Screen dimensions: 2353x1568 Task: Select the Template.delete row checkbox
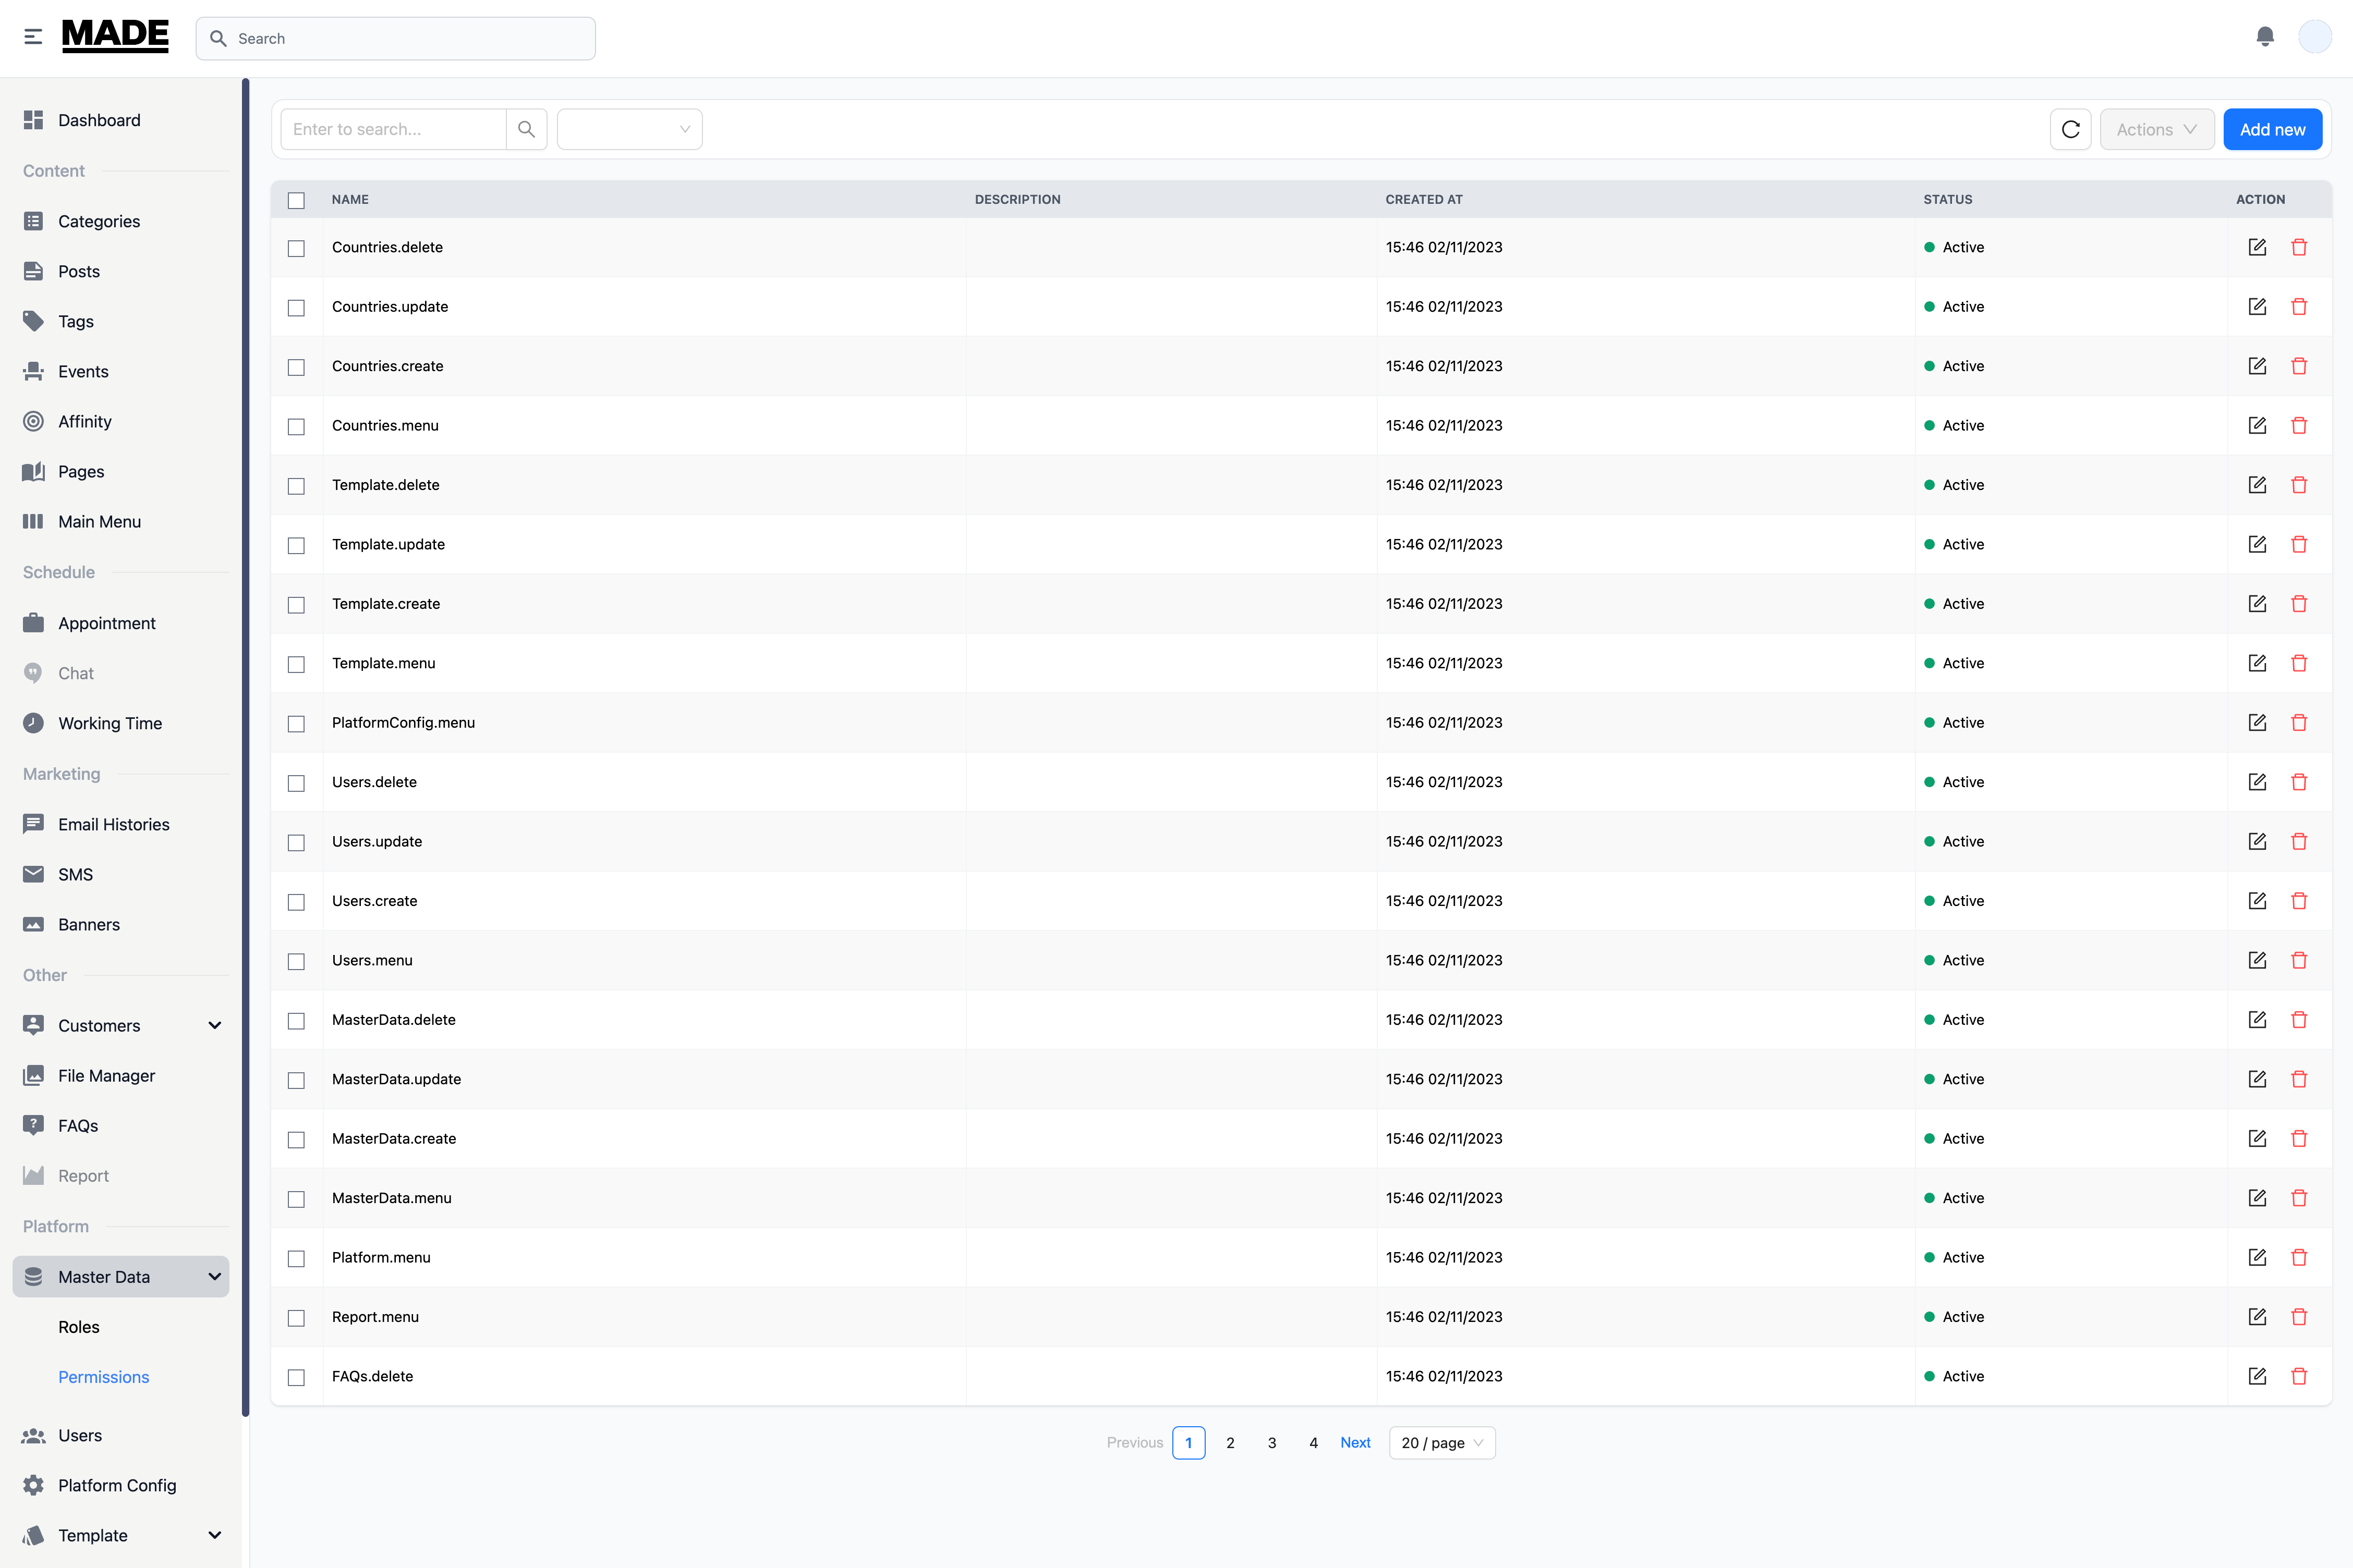tap(296, 486)
